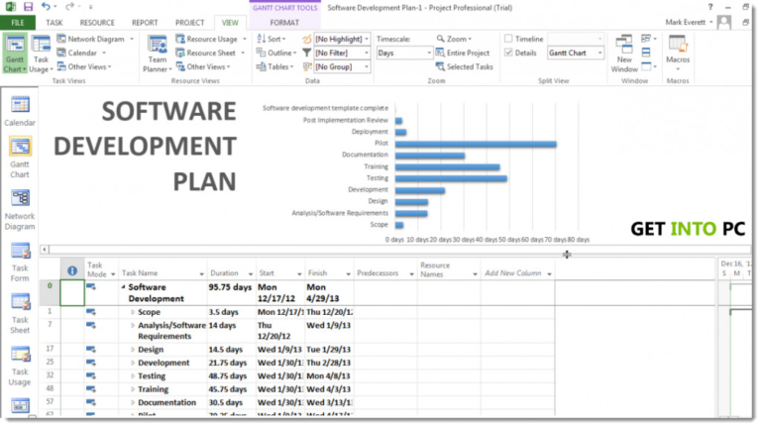Screen dimensions: 761x427
Task: Uncheck the Details checkbox
Action: tap(508, 53)
